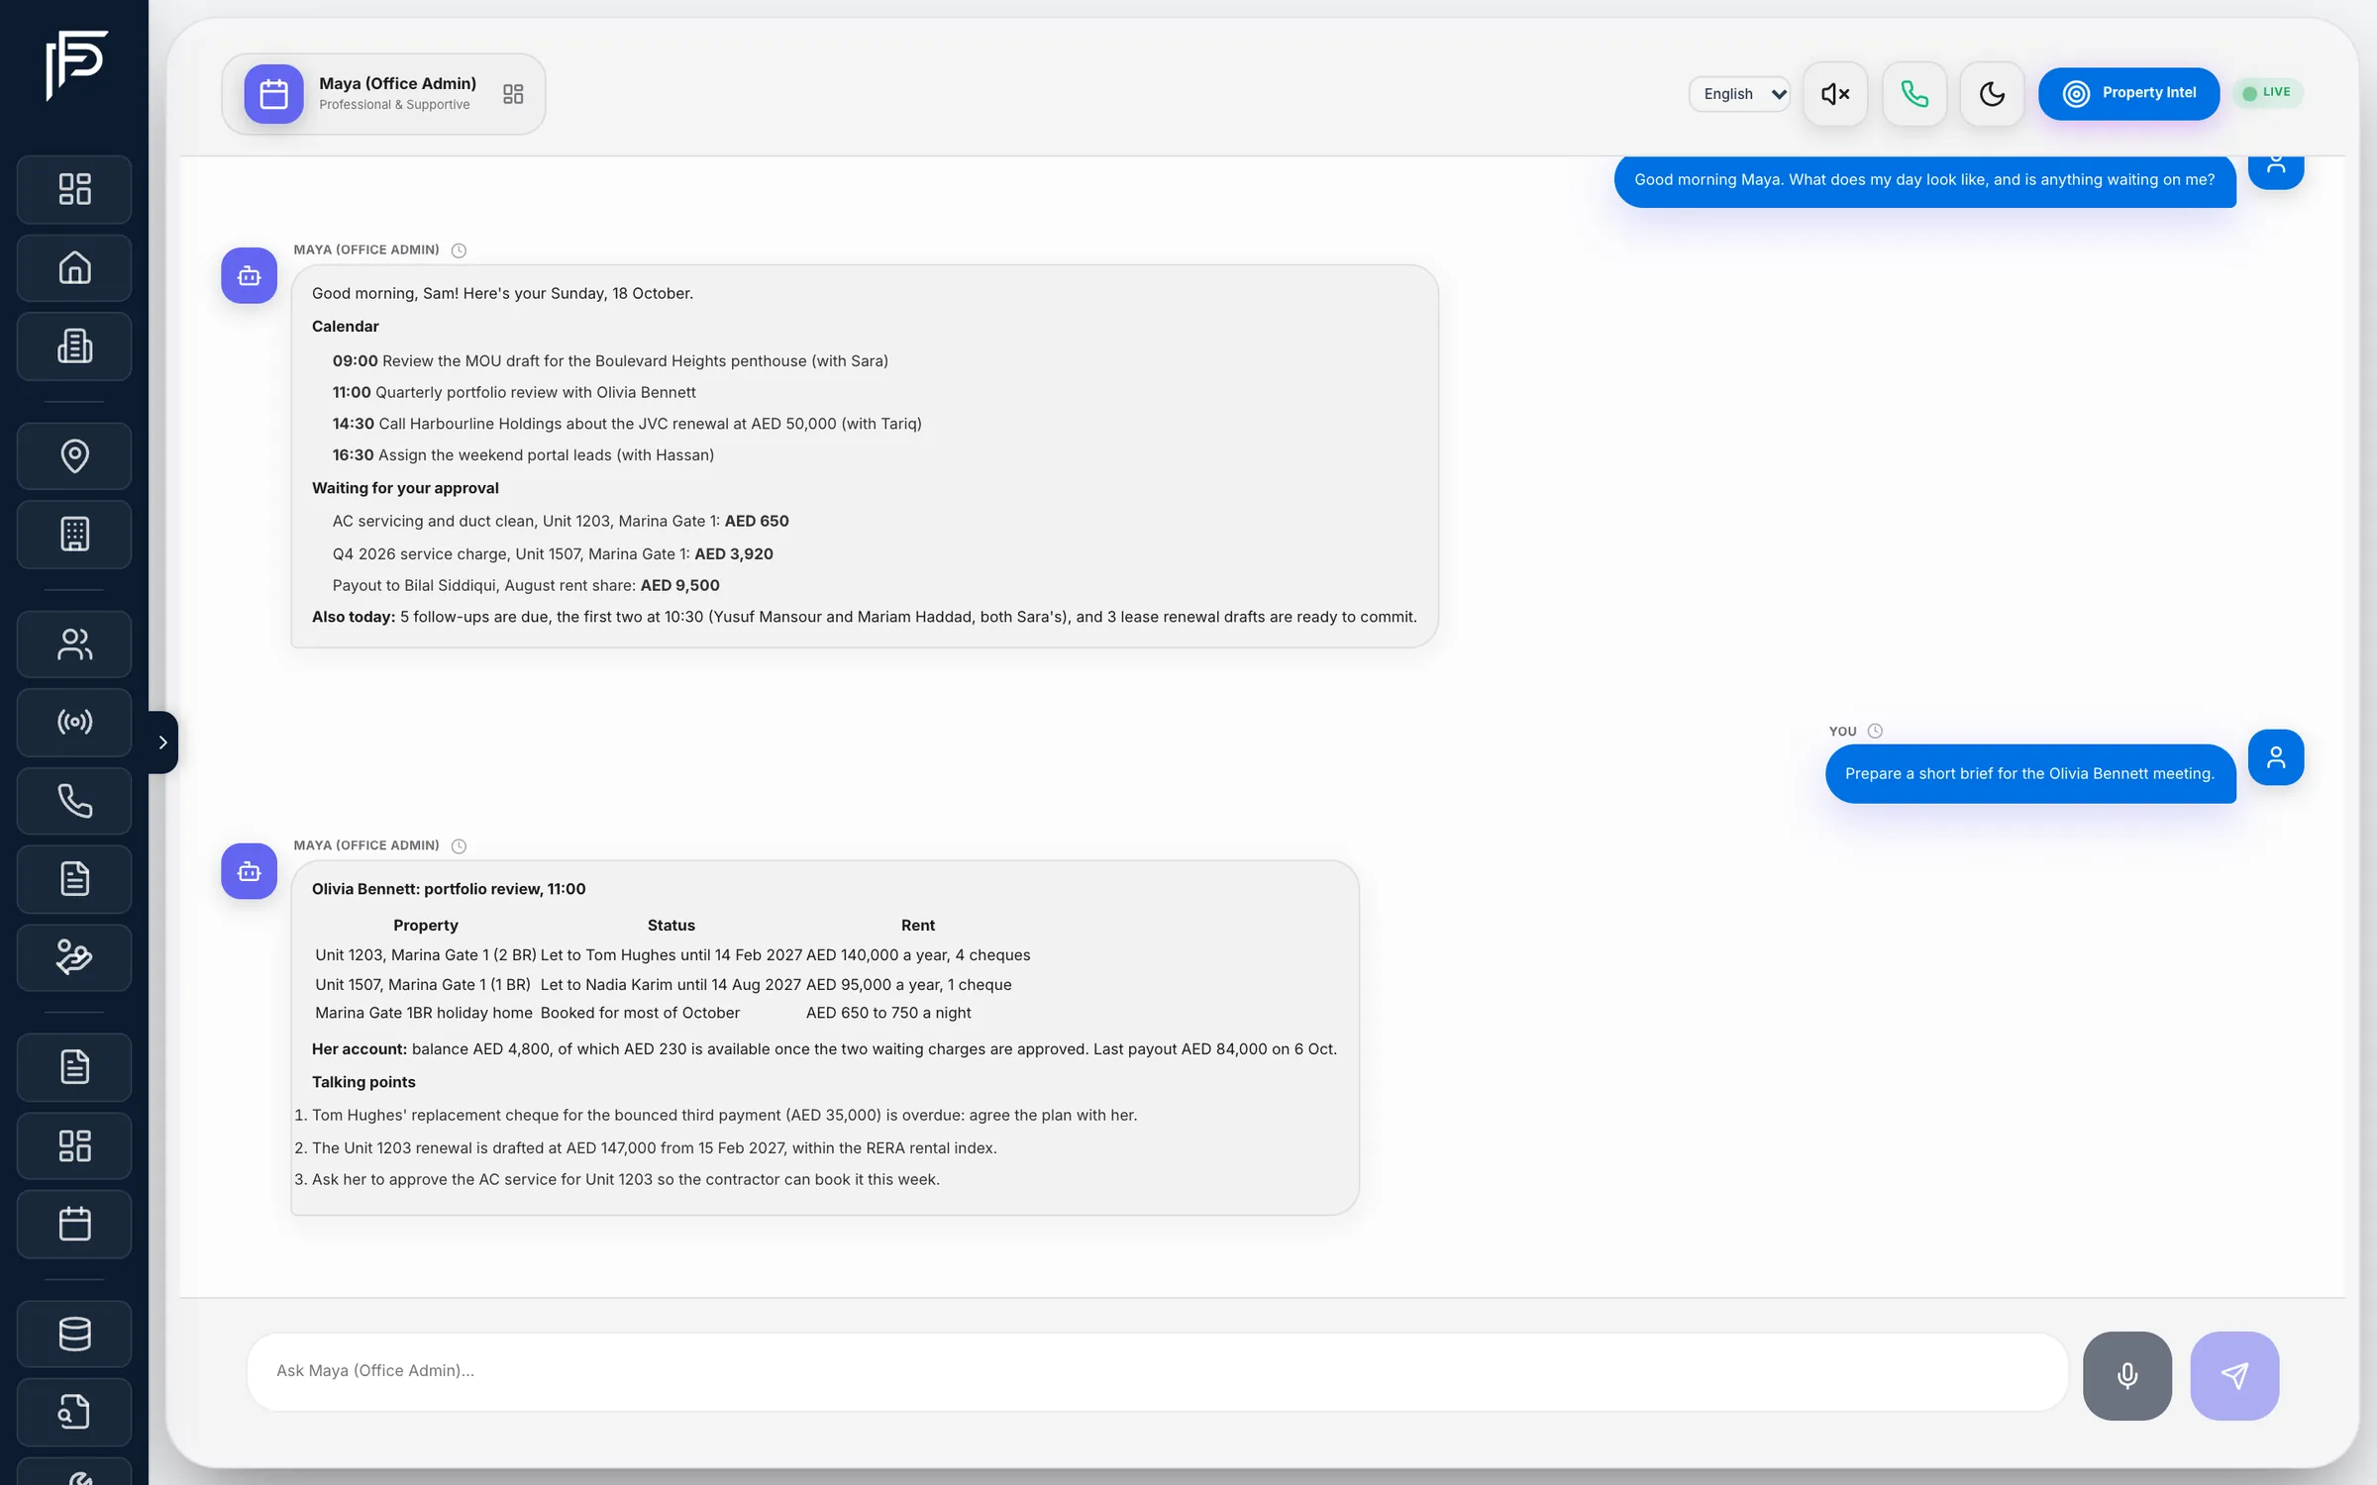
Task: Click the 09:00 Review the MOU draft entry
Action: [x=610, y=361]
